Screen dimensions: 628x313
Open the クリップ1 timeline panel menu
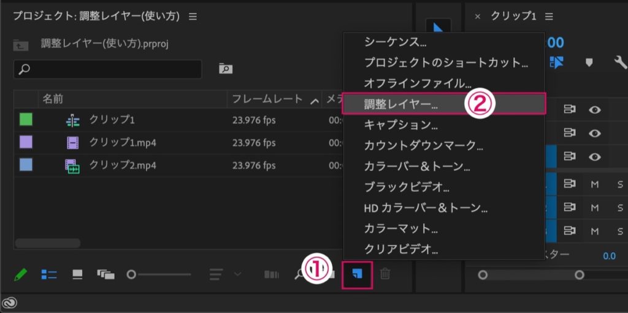549,17
